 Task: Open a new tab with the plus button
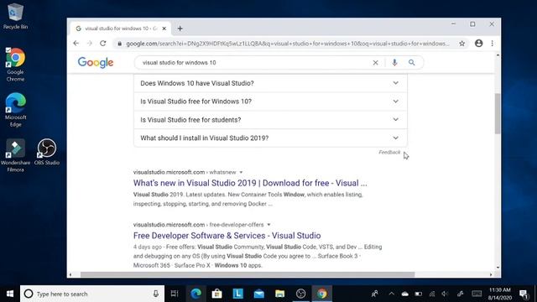tap(180, 29)
